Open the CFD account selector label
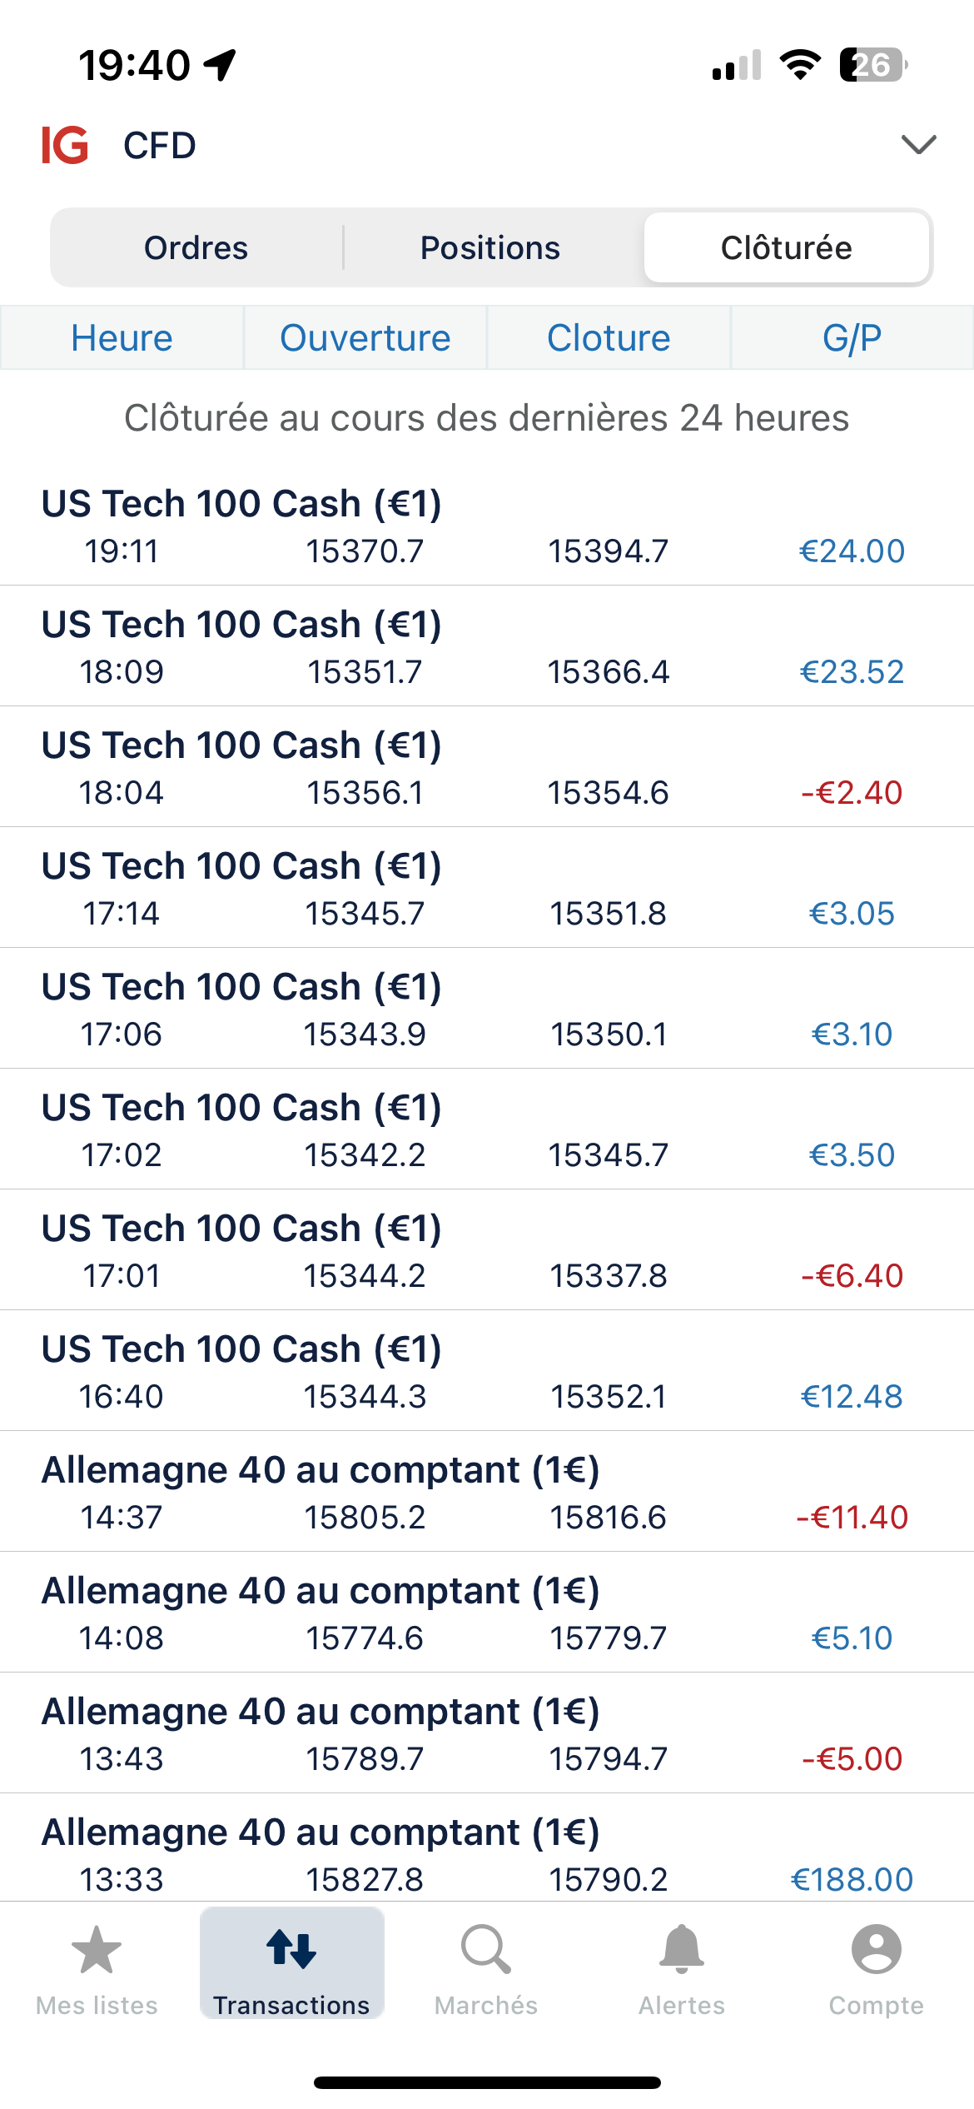974x2109 pixels. [x=160, y=146]
